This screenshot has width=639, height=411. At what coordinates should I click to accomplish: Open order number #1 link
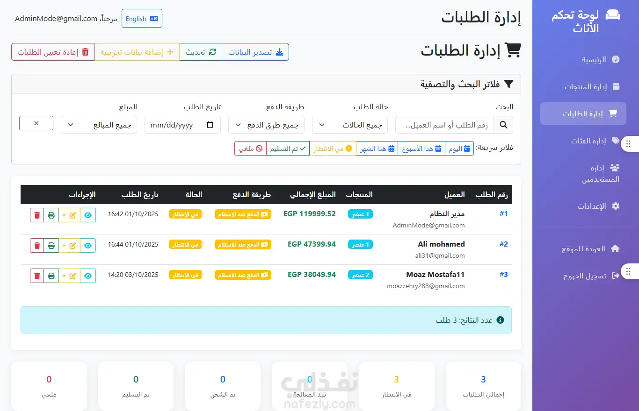(503, 214)
